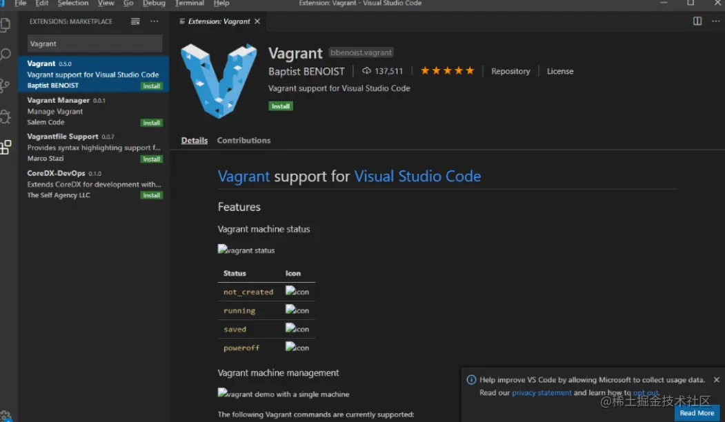Open the Manage gear at bottom left

[6, 416]
